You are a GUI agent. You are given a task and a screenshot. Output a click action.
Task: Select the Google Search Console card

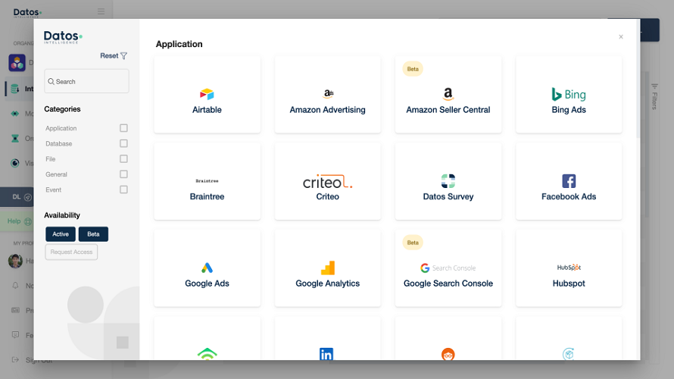pos(448,268)
